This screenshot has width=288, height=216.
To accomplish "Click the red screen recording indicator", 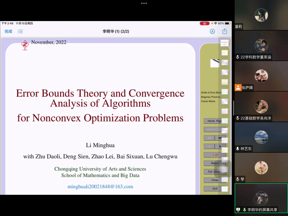I will click(204, 23).
